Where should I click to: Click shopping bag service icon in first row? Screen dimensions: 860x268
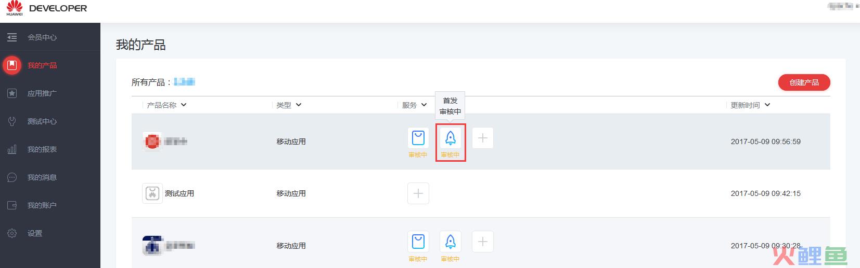click(x=418, y=138)
